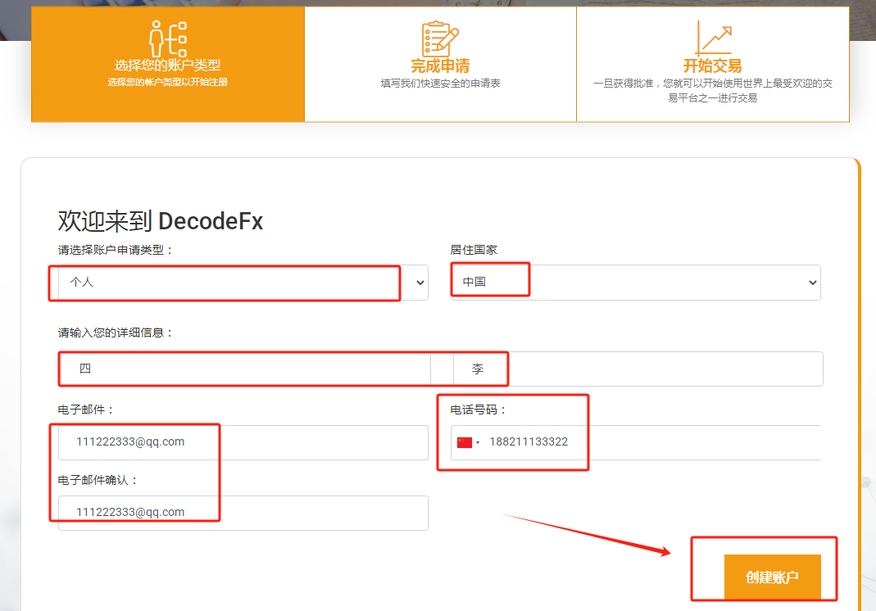The width and height of the screenshot is (876, 611).
Task: Focus the first name field containing 四
Action: tap(244, 369)
